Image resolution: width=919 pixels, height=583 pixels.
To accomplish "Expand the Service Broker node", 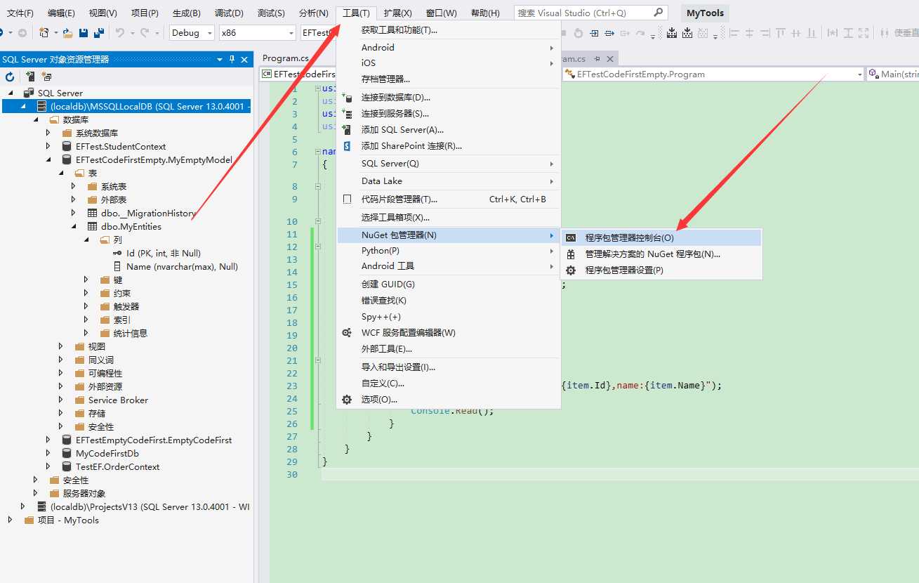I will click(60, 400).
